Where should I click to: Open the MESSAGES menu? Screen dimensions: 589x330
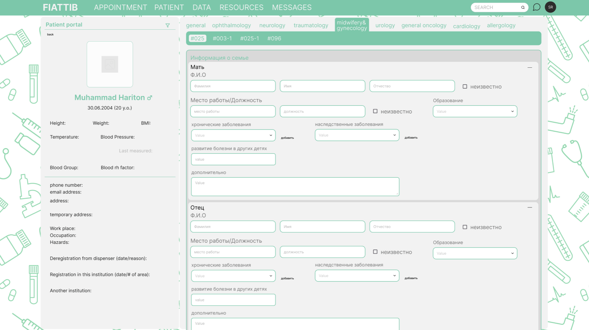click(x=292, y=7)
